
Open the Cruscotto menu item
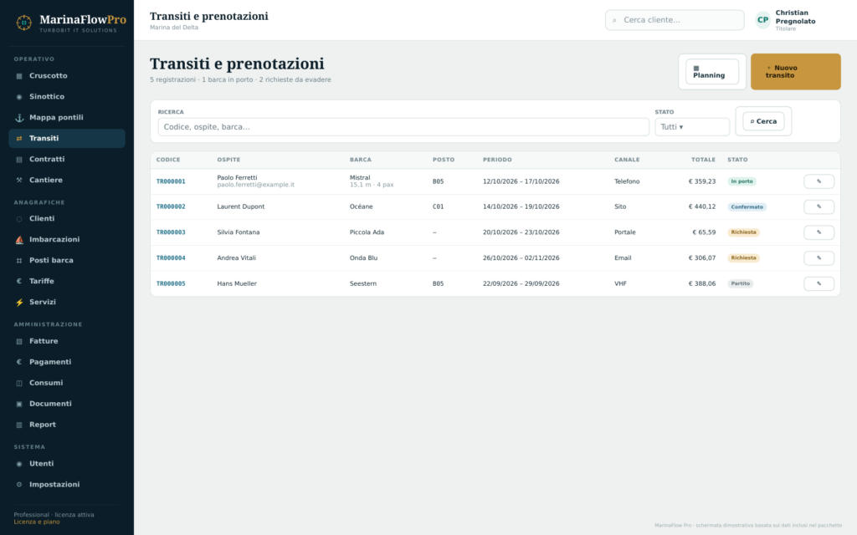point(67,76)
